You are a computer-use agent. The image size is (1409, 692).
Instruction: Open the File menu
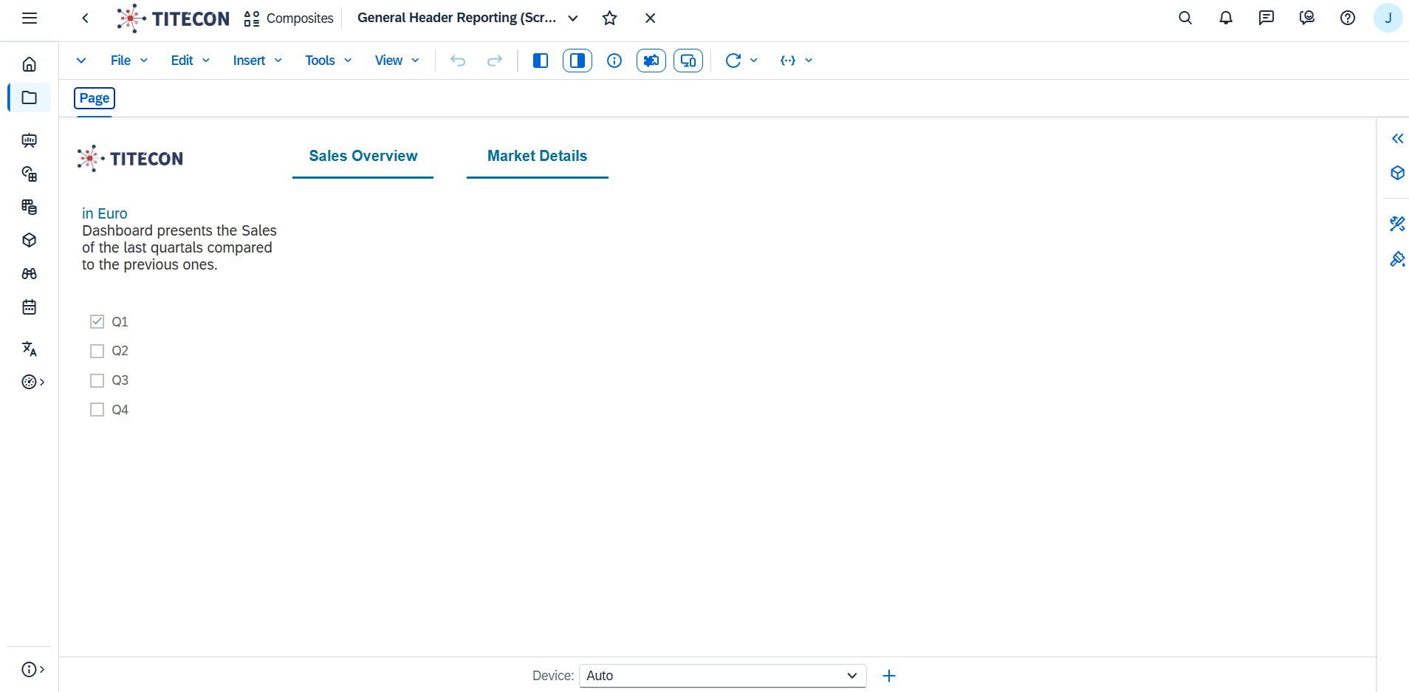129,61
